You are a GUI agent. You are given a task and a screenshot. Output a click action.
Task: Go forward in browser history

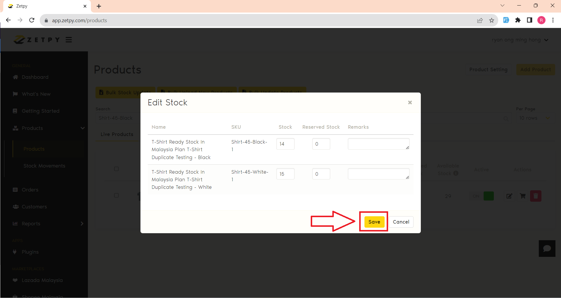coord(20,20)
